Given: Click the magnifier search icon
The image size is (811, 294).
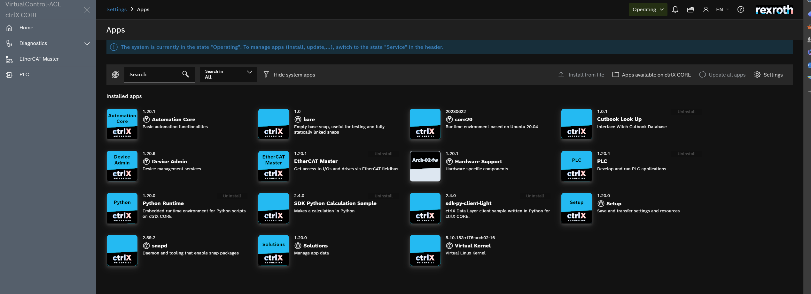Looking at the screenshot, I should 185,74.
